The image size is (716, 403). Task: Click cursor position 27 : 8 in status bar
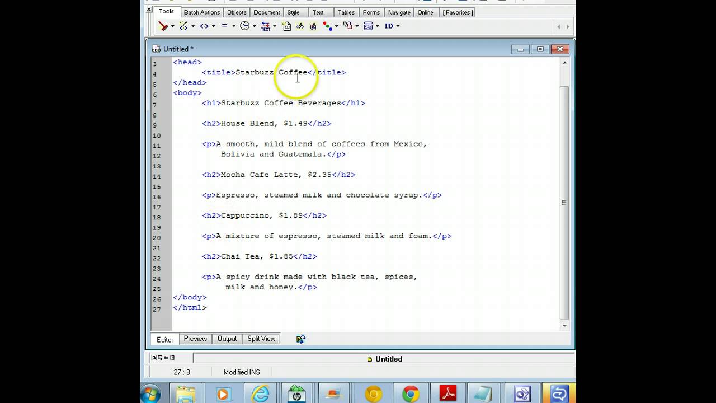click(x=182, y=372)
